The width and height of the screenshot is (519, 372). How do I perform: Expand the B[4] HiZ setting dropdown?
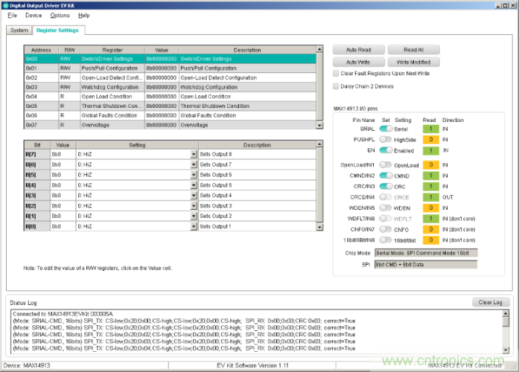(194, 185)
